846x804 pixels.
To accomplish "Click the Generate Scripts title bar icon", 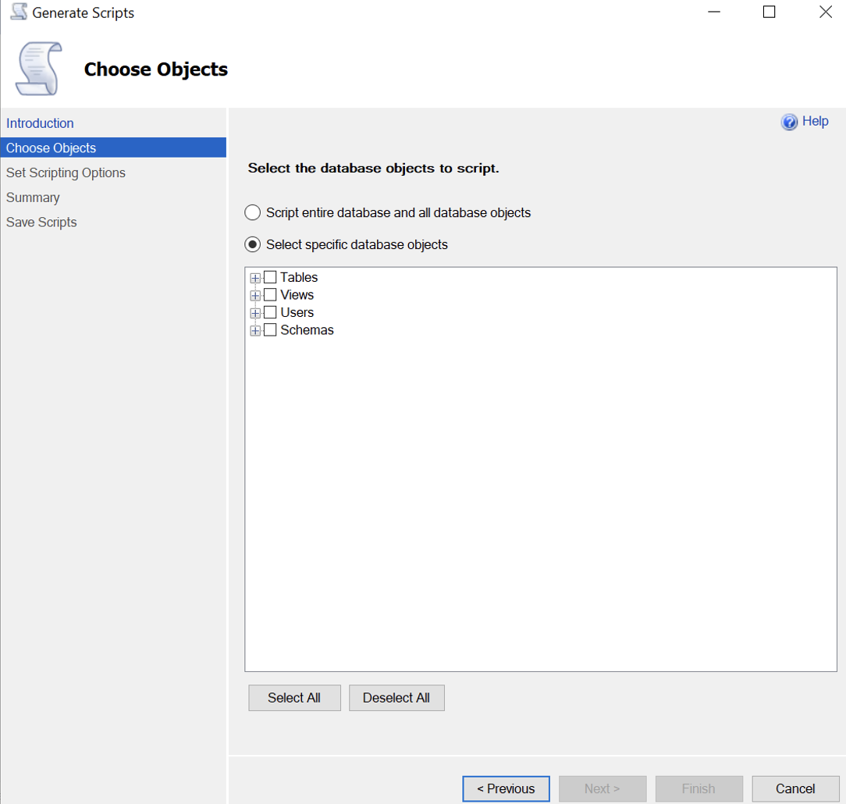I will pos(19,12).
